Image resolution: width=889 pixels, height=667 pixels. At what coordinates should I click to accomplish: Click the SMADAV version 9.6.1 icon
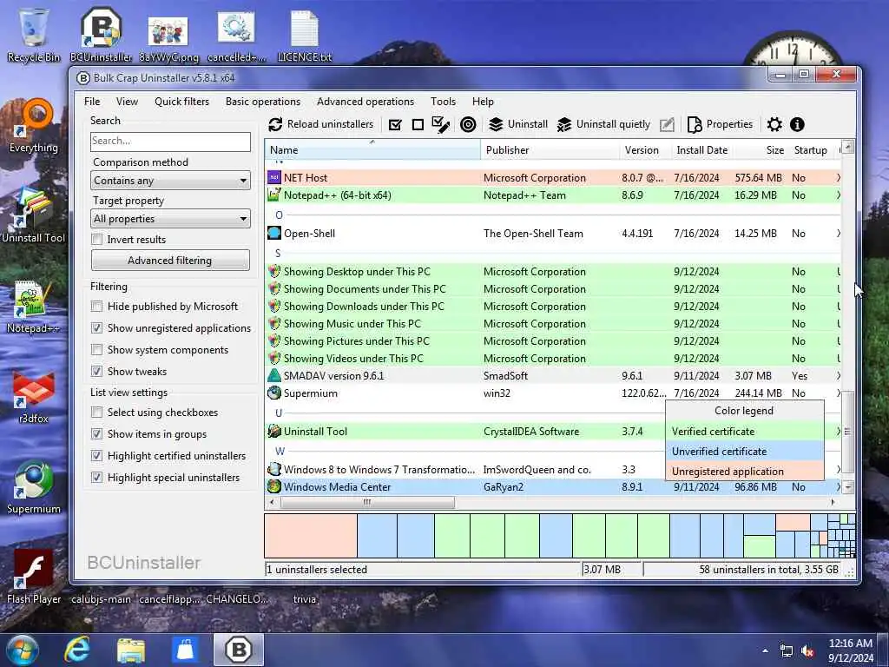tap(273, 375)
